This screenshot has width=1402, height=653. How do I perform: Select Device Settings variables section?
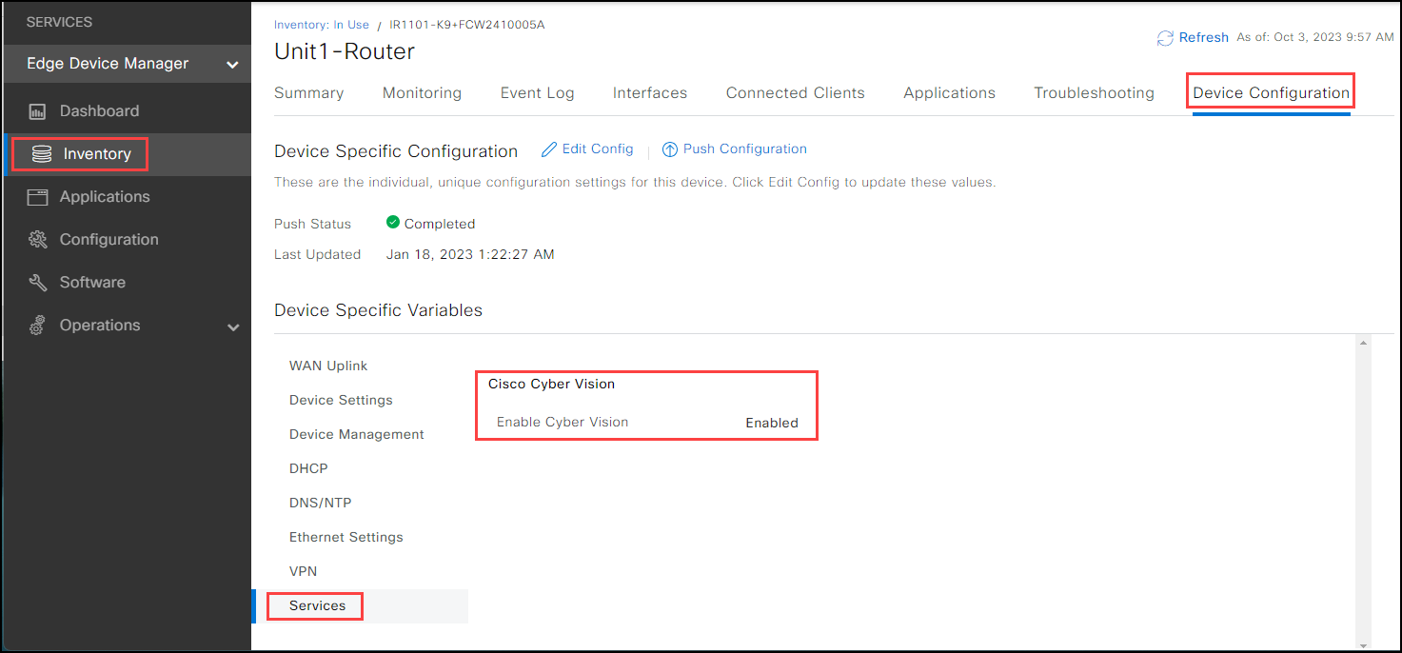(x=341, y=401)
